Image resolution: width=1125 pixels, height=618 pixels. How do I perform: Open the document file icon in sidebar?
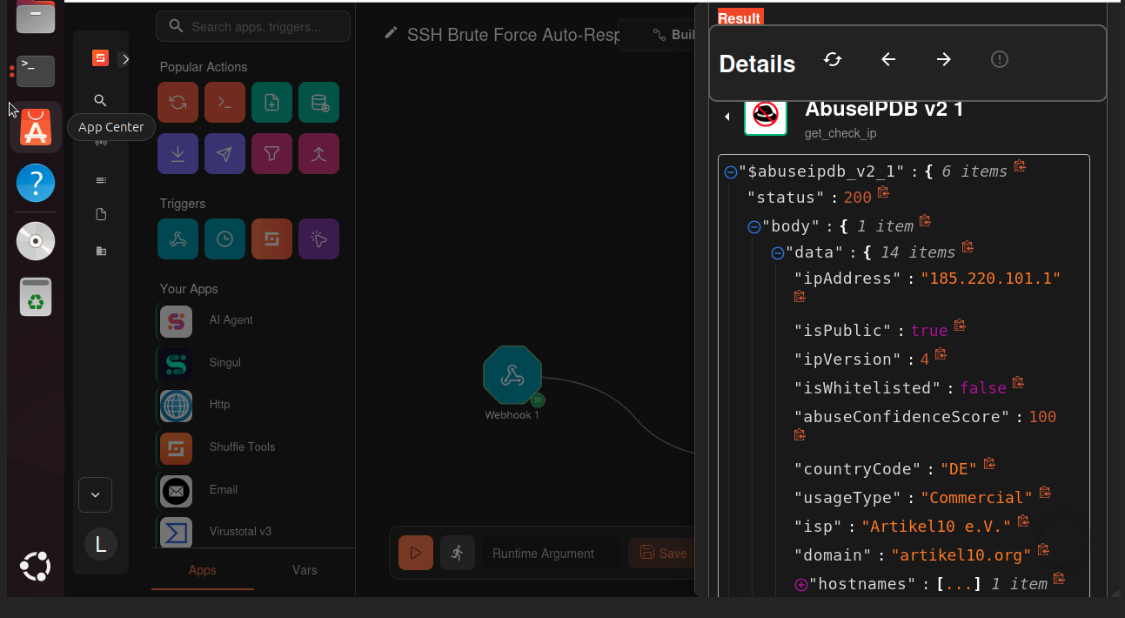pyautogui.click(x=101, y=214)
